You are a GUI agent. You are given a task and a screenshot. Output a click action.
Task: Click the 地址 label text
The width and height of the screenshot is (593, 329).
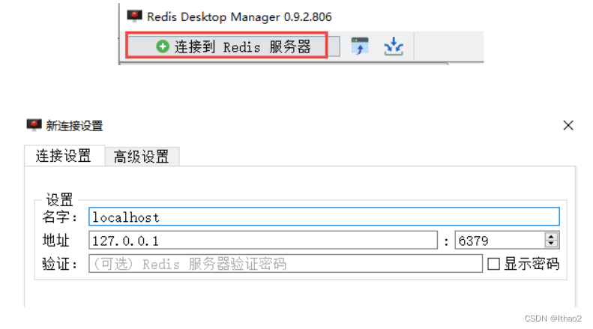click(x=56, y=241)
